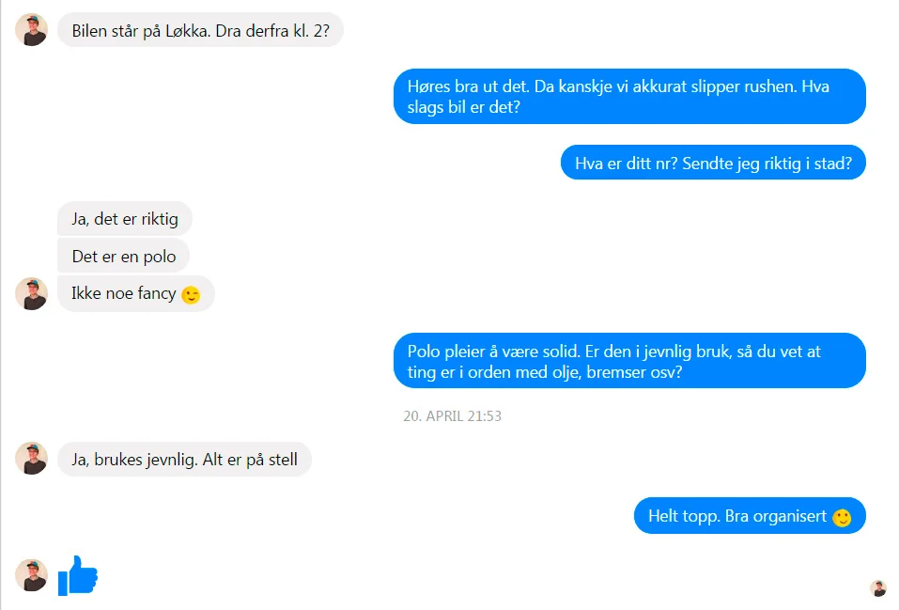Click the 'Ja, det er riktig' message bubble
This screenshot has height=610, width=899.
pos(125,219)
